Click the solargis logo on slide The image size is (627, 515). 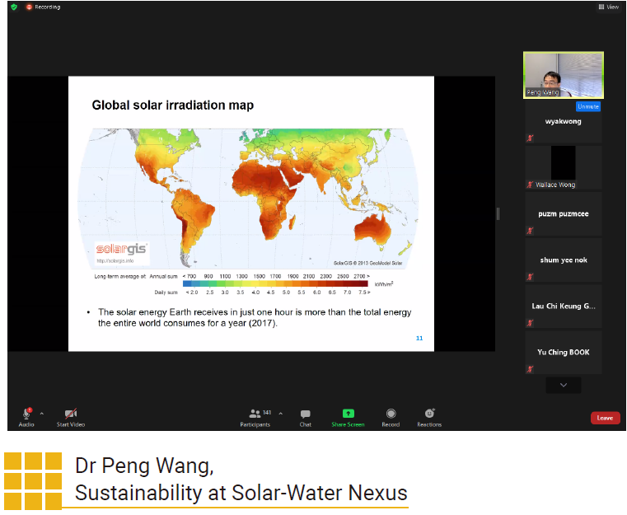[x=122, y=249]
